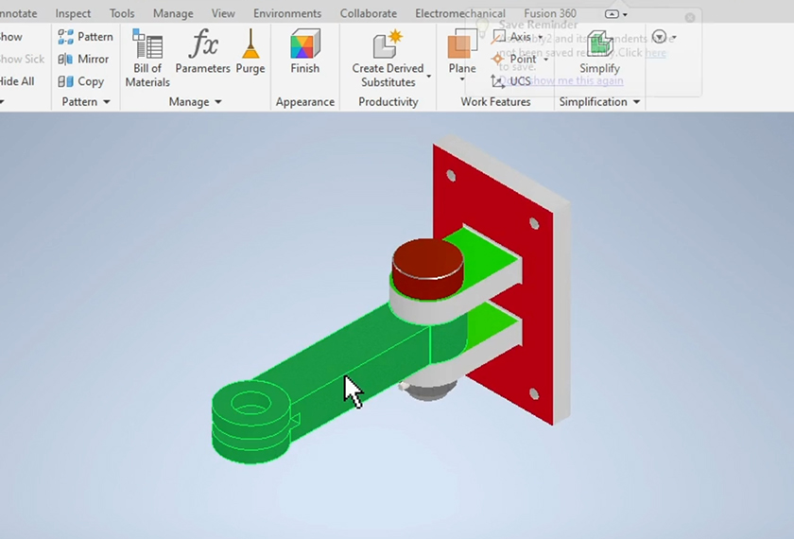794x539 pixels.
Task: Open the Bill of Materials tool
Action: [x=147, y=58]
